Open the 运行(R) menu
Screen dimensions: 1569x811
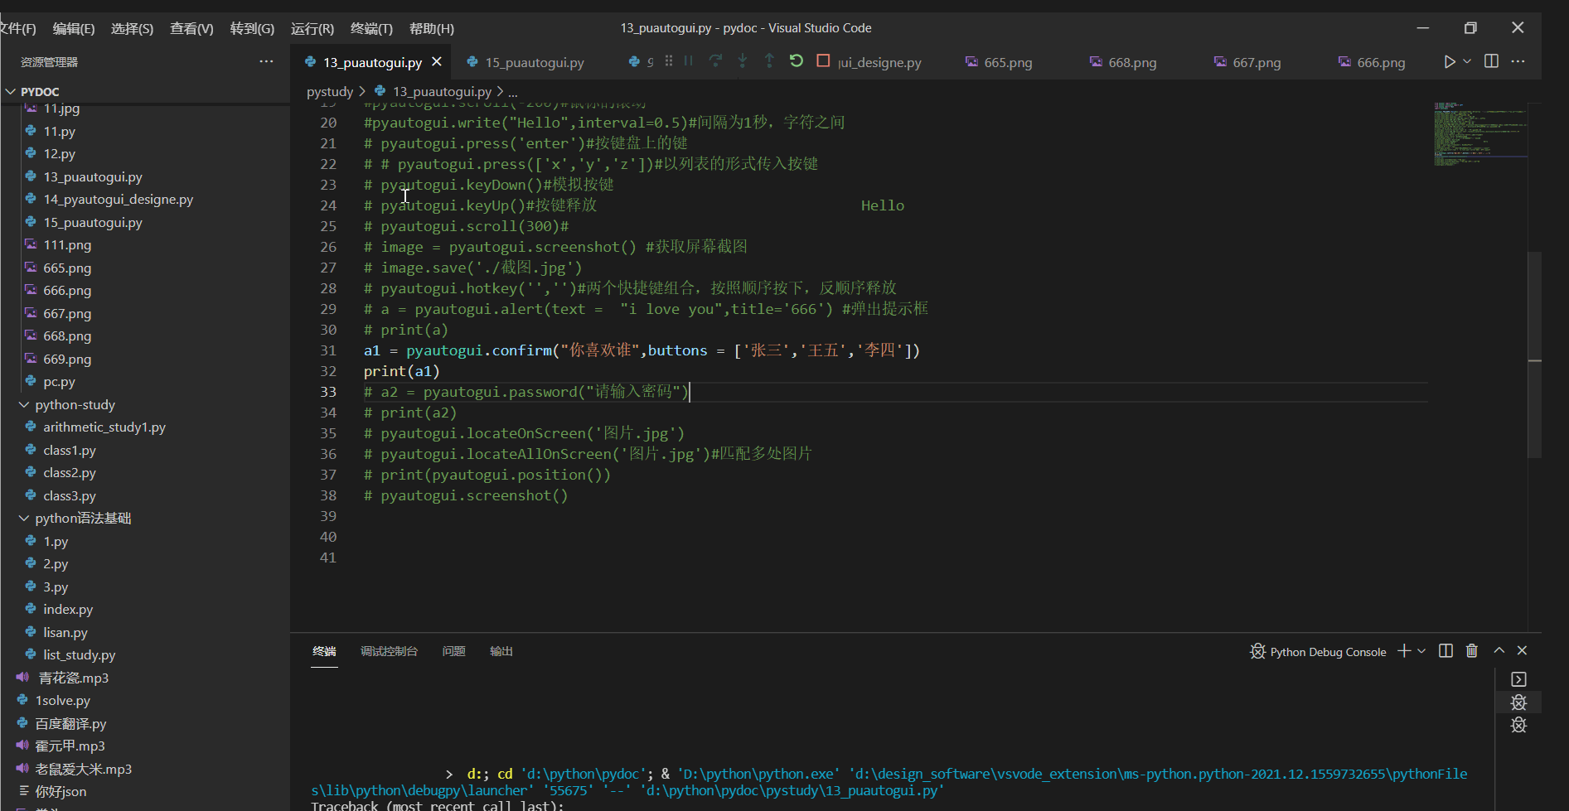[312, 28]
